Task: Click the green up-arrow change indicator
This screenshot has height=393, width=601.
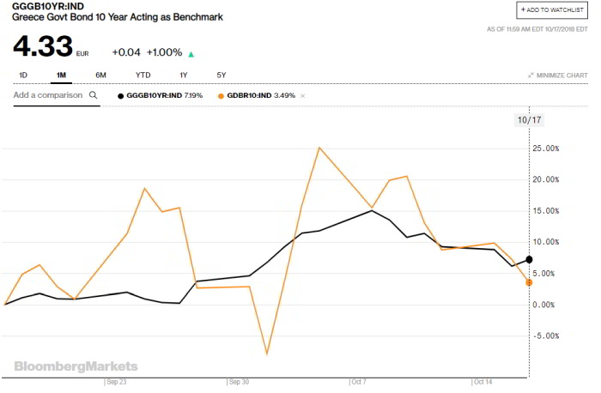Action: click(191, 54)
